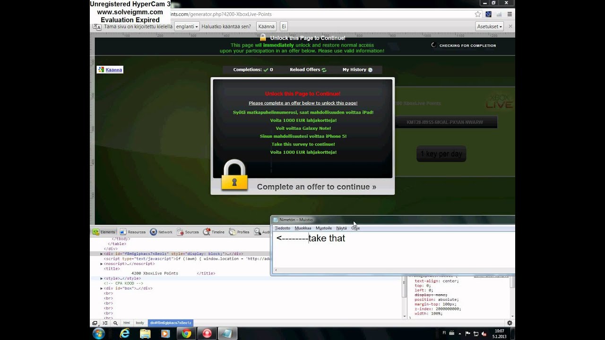The image size is (605, 340).
Task: Select the div#f8m6glpkacs7x8eo1z breadcrumb
Action: (x=171, y=323)
